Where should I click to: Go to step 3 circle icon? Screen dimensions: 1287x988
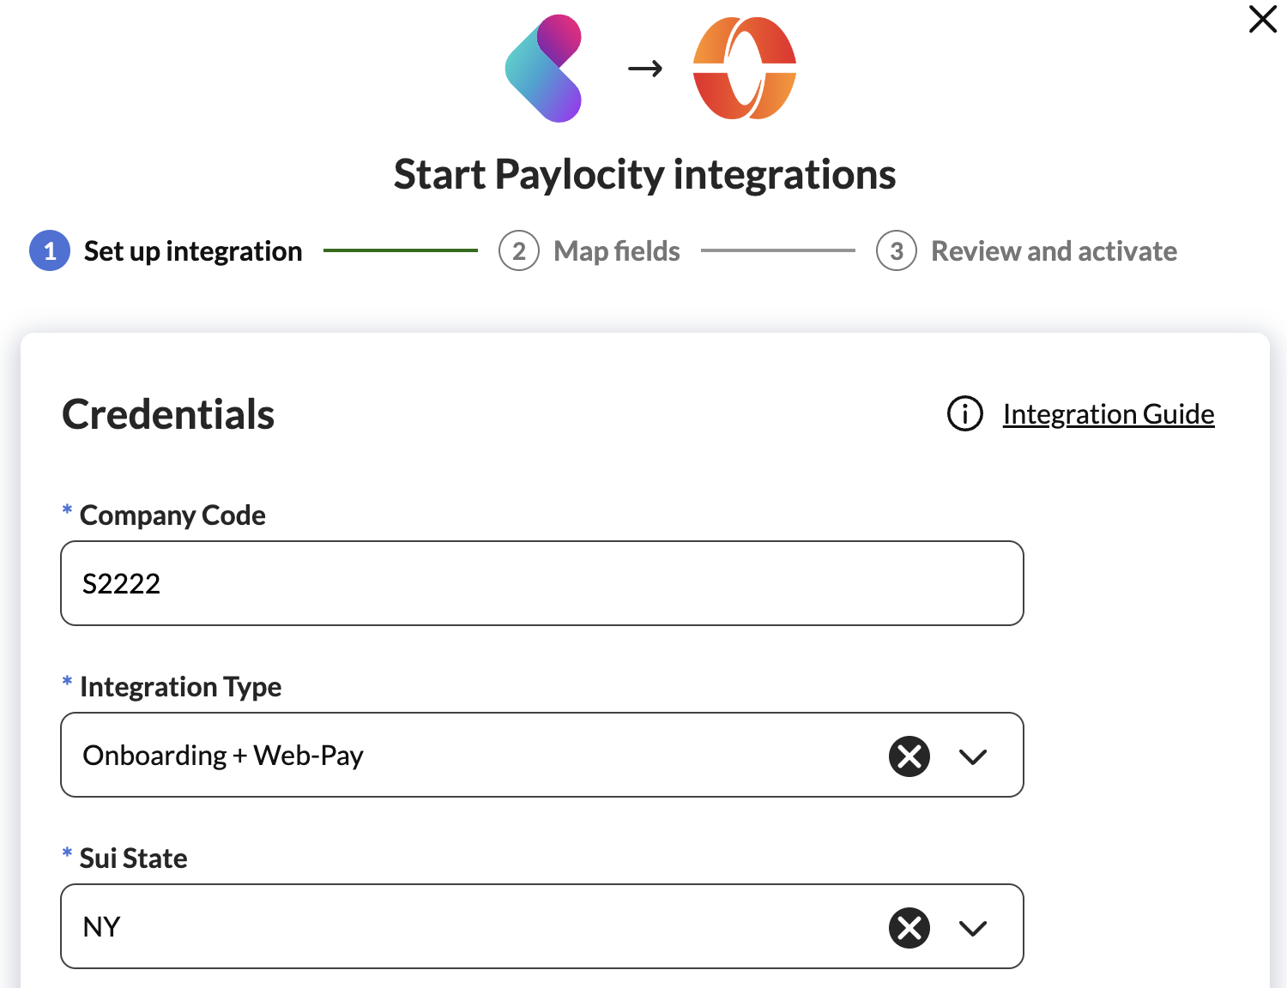897,250
